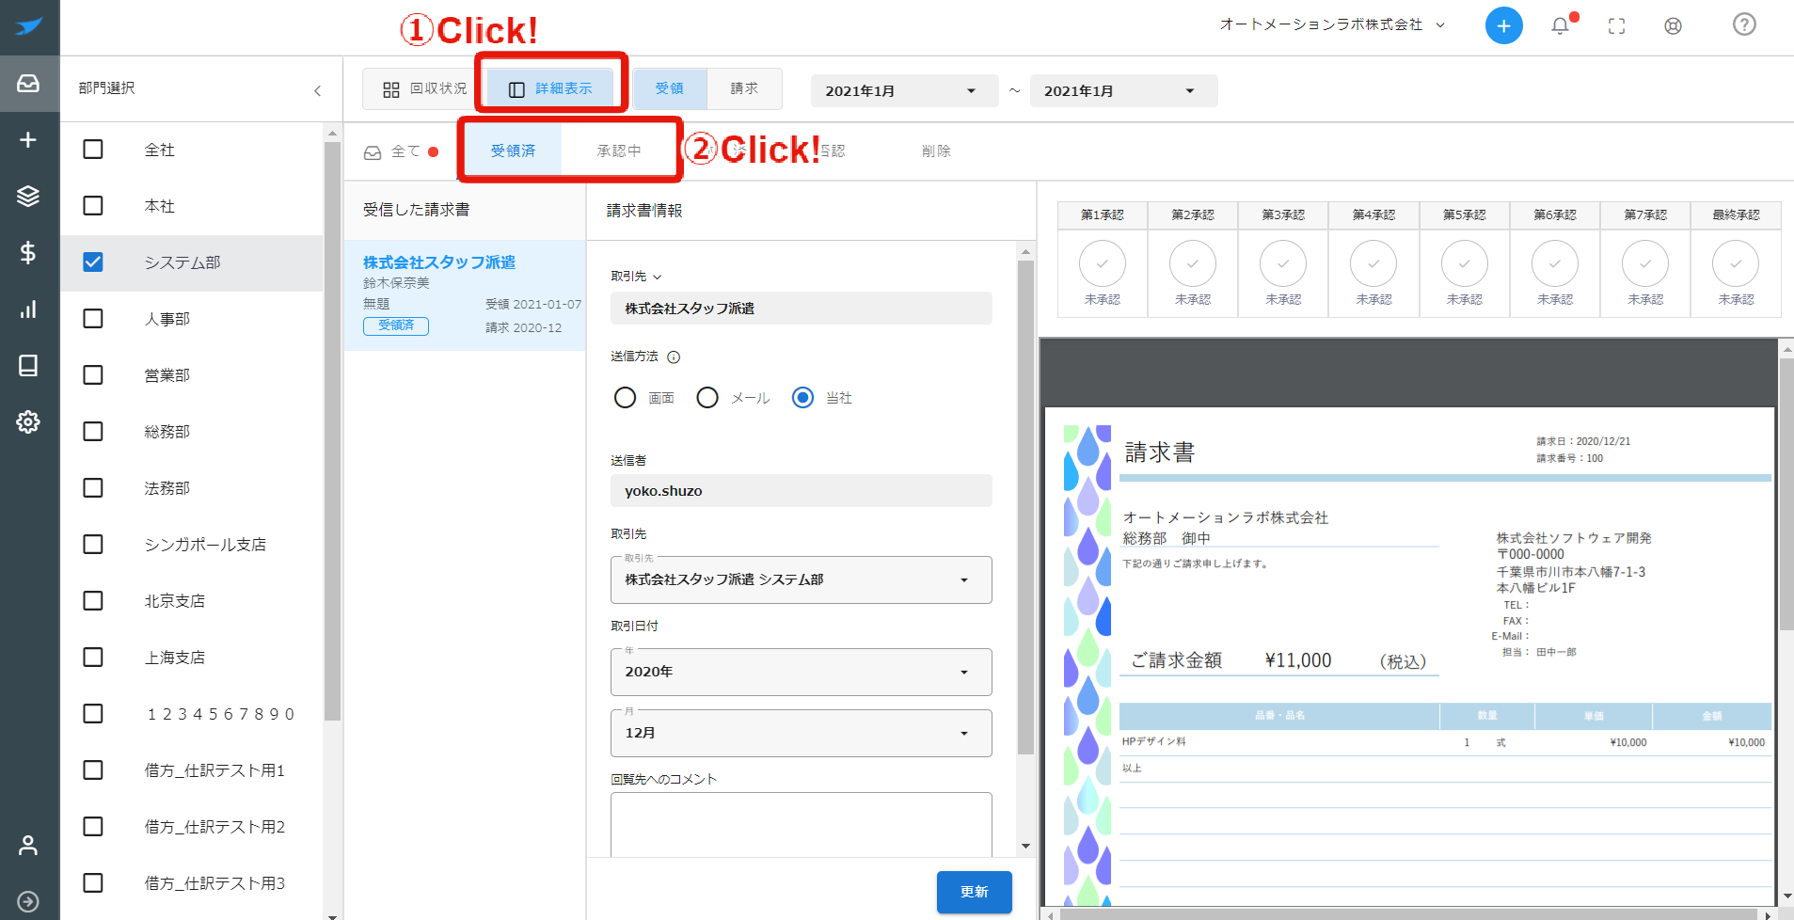Switch to 回収状況 view
Screen dimensions: 1794x920
(424, 88)
